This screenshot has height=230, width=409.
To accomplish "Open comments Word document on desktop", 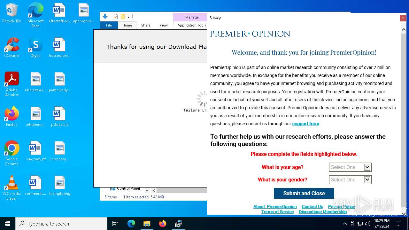I will 35,186.
